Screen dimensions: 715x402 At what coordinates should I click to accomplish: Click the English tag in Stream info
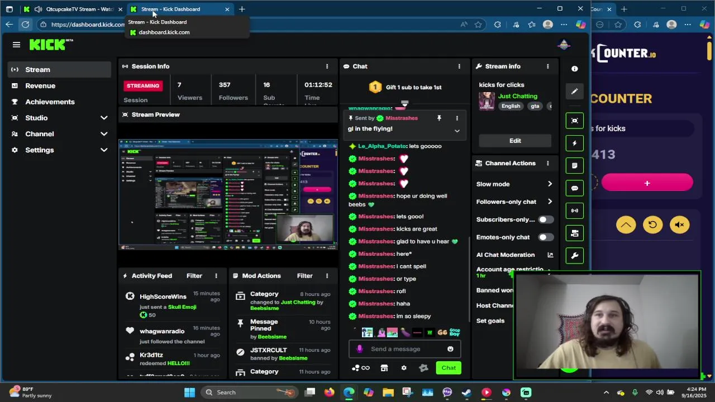pyautogui.click(x=511, y=106)
